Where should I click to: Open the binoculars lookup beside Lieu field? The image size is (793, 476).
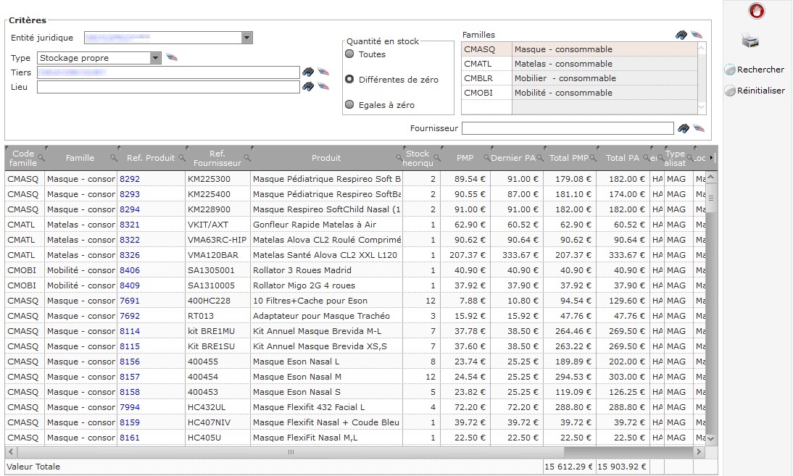(x=308, y=87)
